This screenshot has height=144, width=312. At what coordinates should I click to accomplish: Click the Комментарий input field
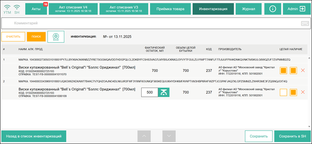151,23
